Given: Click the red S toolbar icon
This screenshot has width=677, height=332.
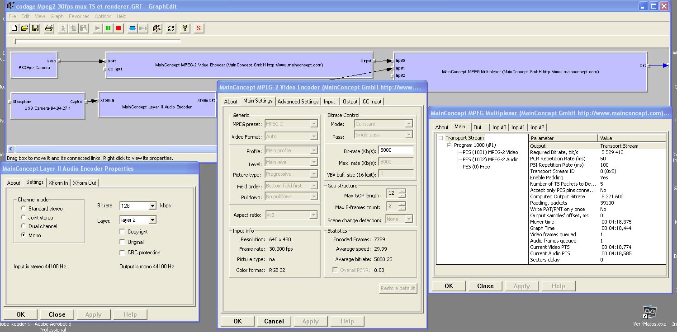Looking at the screenshot, I should pyautogui.click(x=199, y=28).
